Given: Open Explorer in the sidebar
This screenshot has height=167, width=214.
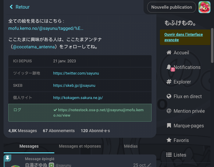Looking at the screenshot, I should tap(178, 82).
